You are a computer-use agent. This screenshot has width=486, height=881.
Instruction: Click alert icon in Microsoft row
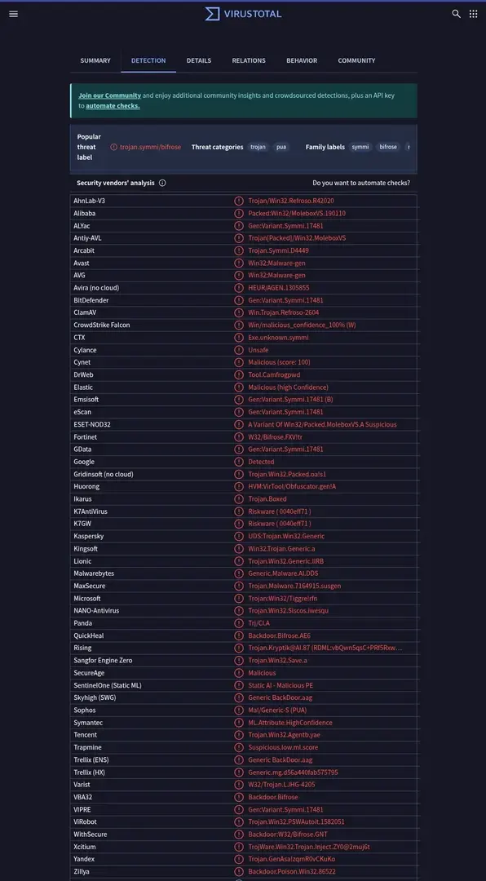click(239, 599)
